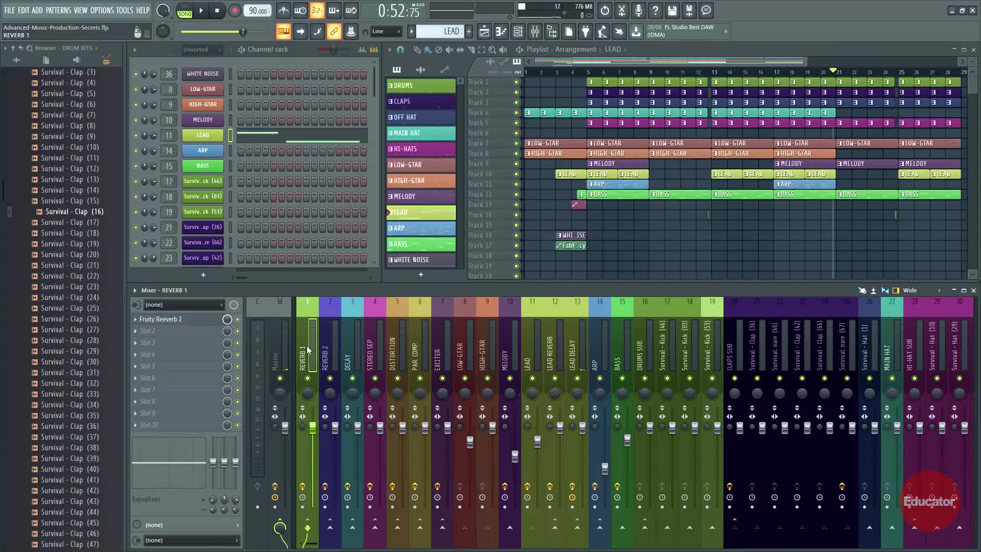Toggle the playlist snap magnet icon
Screen dimensions: 981x552
coord(400,50)
